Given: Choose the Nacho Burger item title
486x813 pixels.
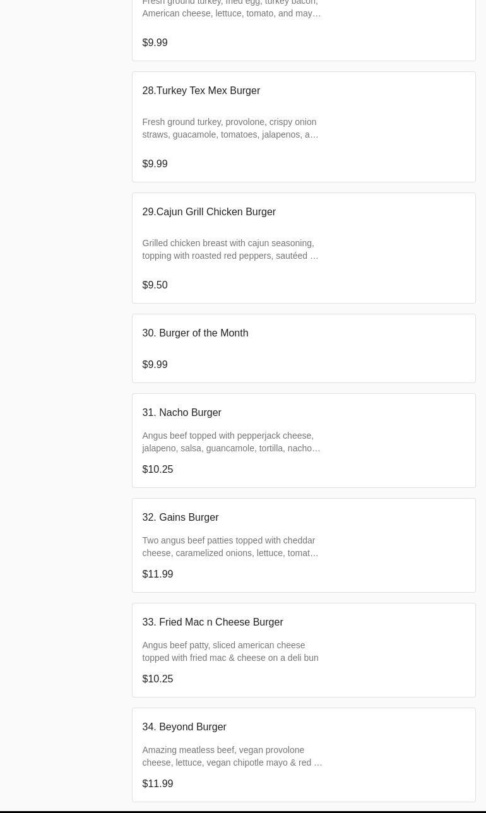Looking at the screenshot, I should tap(182, 413).
